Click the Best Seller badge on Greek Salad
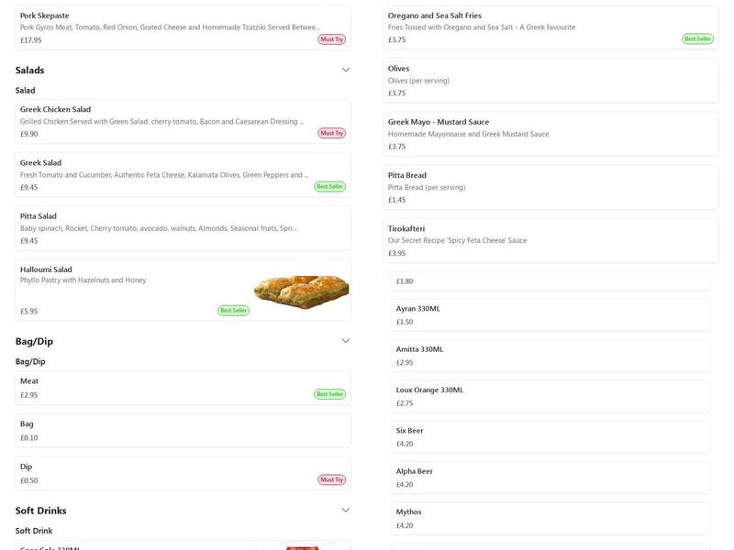 [x=331, y=186]
